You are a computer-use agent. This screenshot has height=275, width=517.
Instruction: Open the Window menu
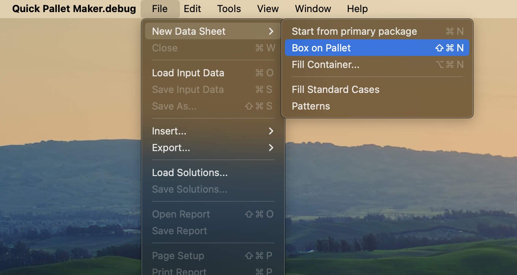pos(313,9)
